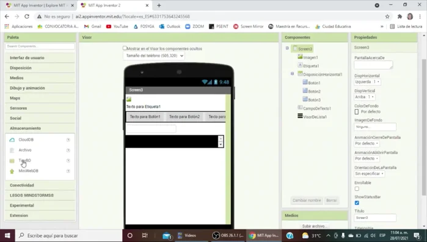Click the Search Components field
The width and height of the screenshot is (427, 242).
coord(40,46)
